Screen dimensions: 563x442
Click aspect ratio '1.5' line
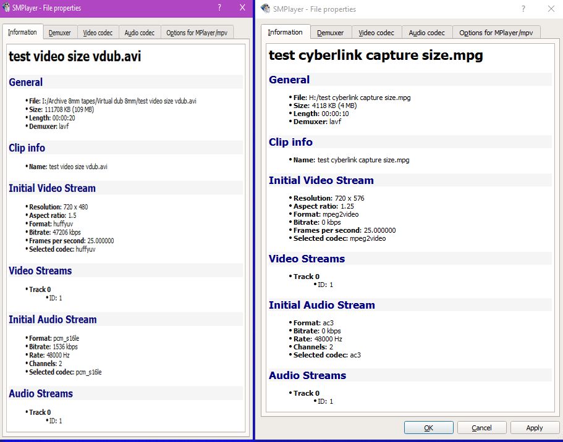click(x=53, y=215)
